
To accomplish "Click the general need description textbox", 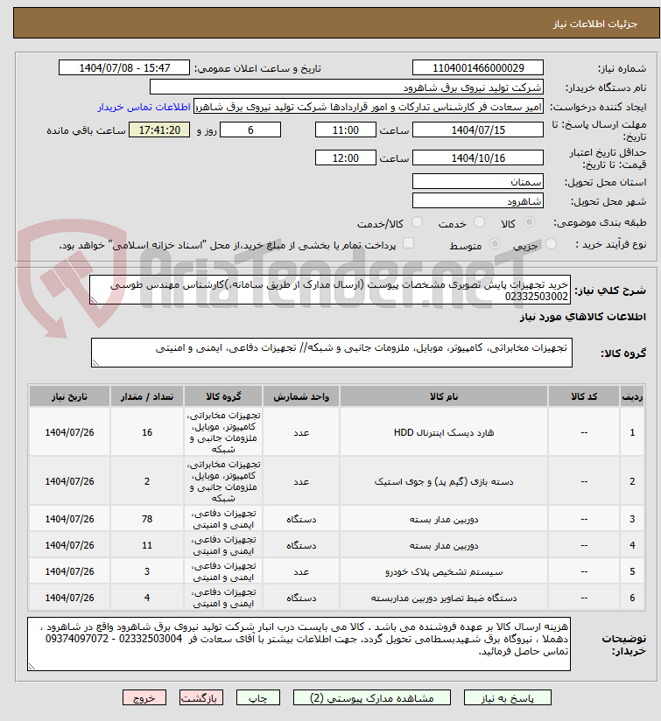I will (x=330, y=290).
